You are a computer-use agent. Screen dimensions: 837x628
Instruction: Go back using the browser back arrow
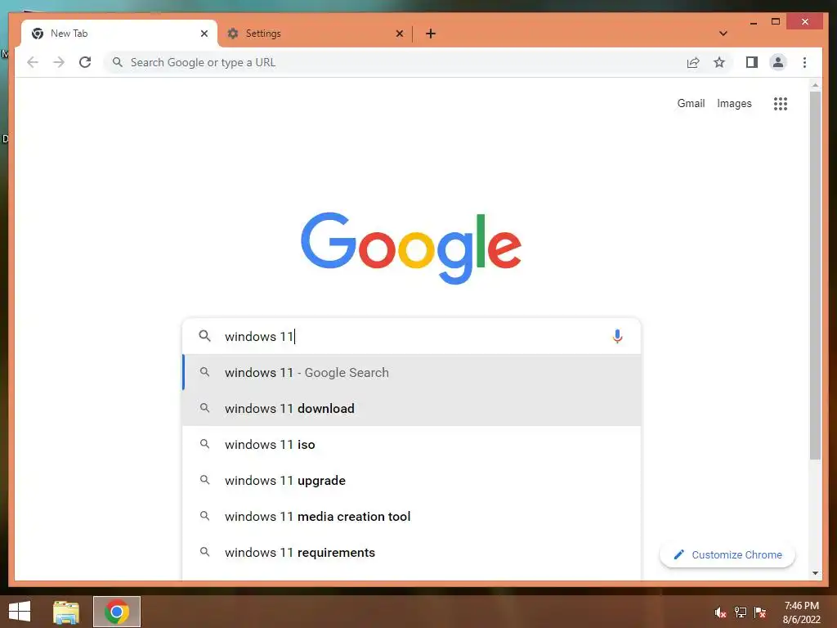pos(33,62)
